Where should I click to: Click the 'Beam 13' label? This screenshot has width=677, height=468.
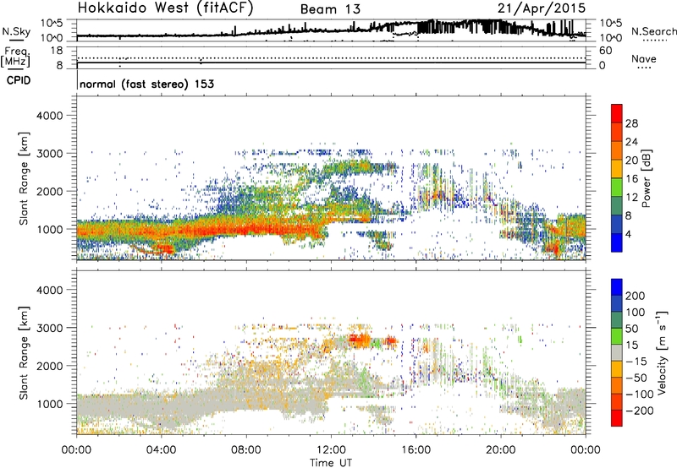[330, 9]
